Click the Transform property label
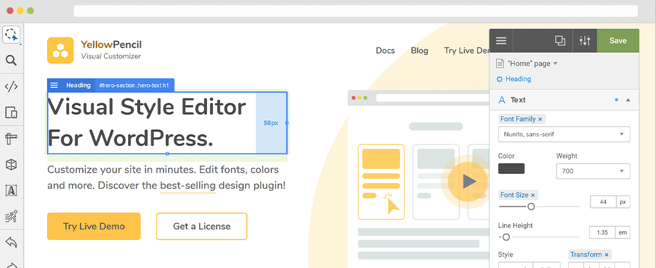656x268 pixels. [x=586, y=254]
